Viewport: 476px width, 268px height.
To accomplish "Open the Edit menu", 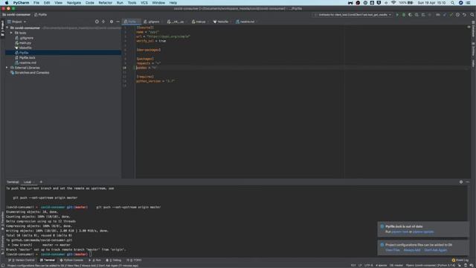I will pyautogui.click(x=47, y=3).
